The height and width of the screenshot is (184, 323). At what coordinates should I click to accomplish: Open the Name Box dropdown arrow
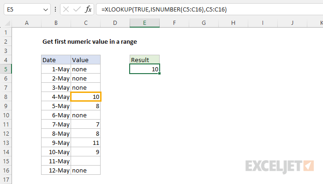[x=44, y=10]
